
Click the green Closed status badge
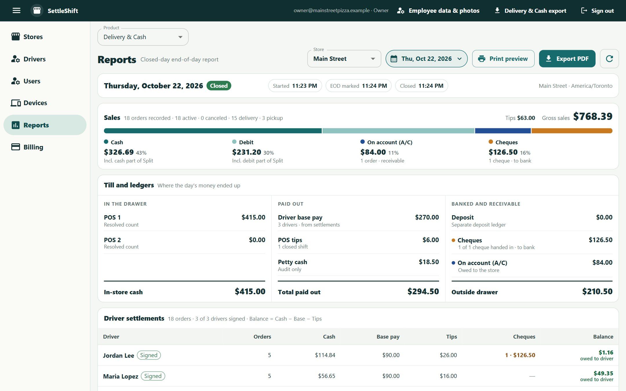click(x=219, y=86)
